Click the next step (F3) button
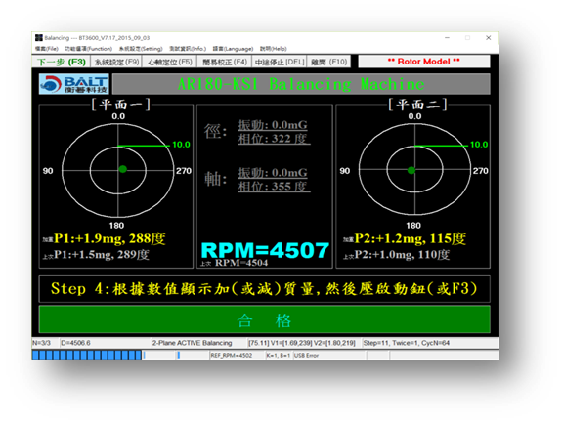563x424 pixels. point(62,62)
